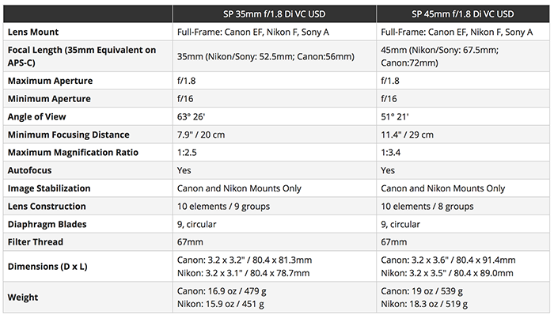Click the 63° 26' angle value
This screenshot has width=554, height=315.
pos(191,117)
